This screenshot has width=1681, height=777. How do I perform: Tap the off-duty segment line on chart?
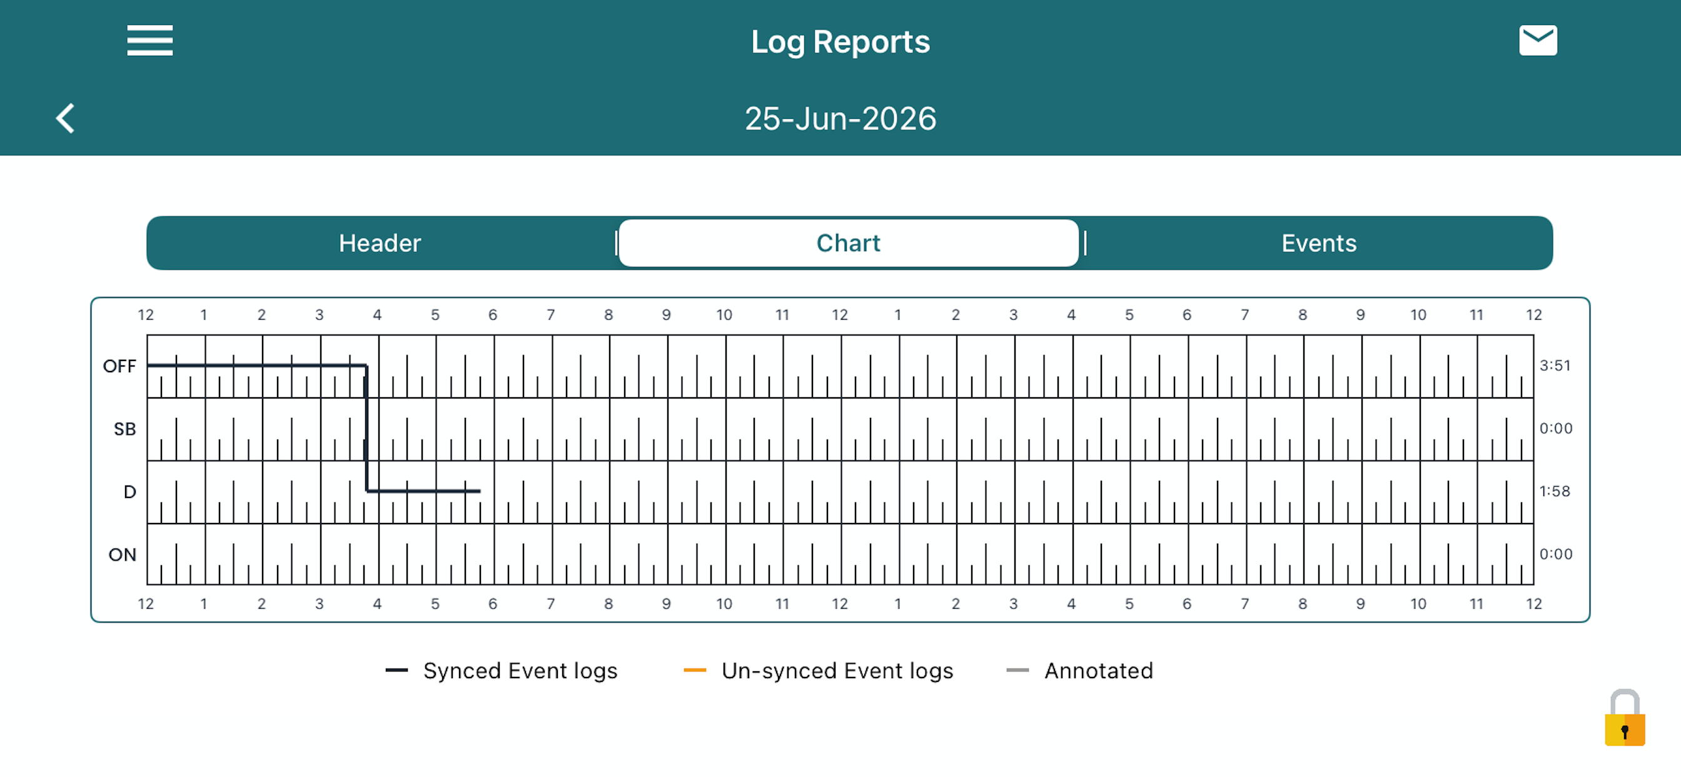[256, 365]
